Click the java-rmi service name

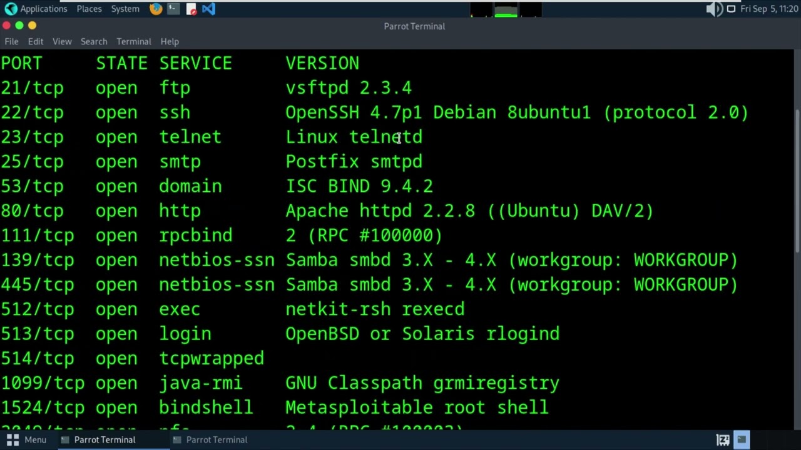pyautogui.click(x=201, y=383)
